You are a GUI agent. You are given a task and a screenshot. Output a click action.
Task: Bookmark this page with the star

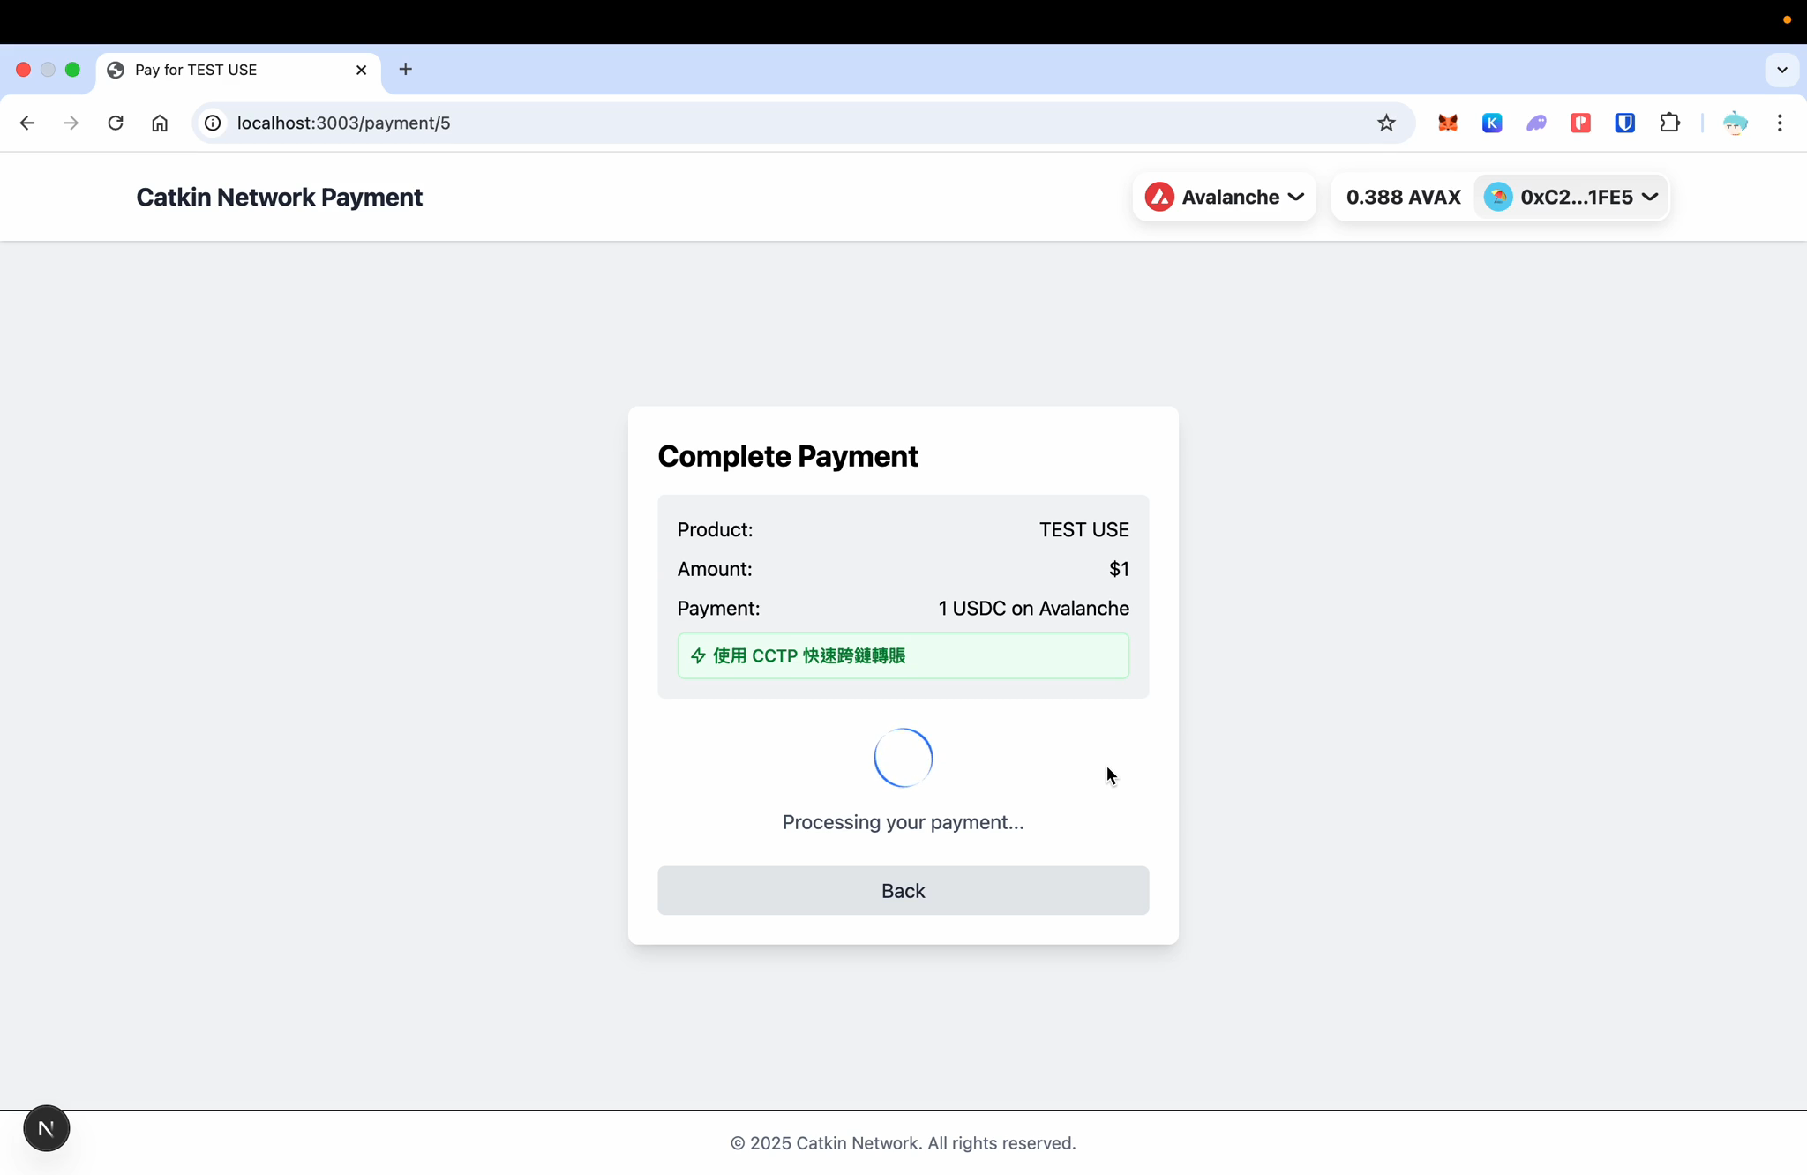(x=1386, y=123)
